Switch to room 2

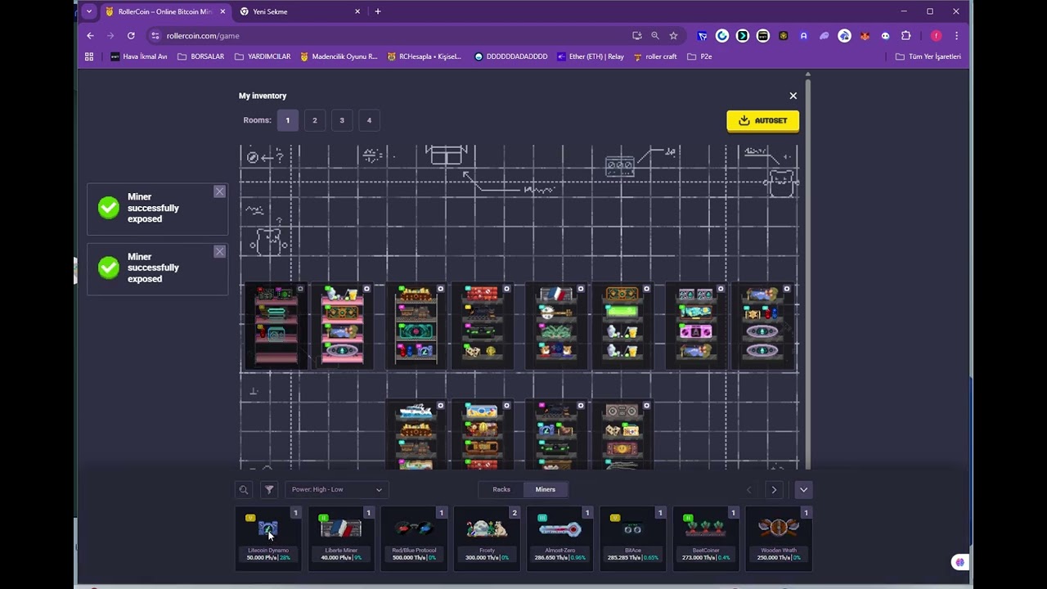tap(315, 120)
